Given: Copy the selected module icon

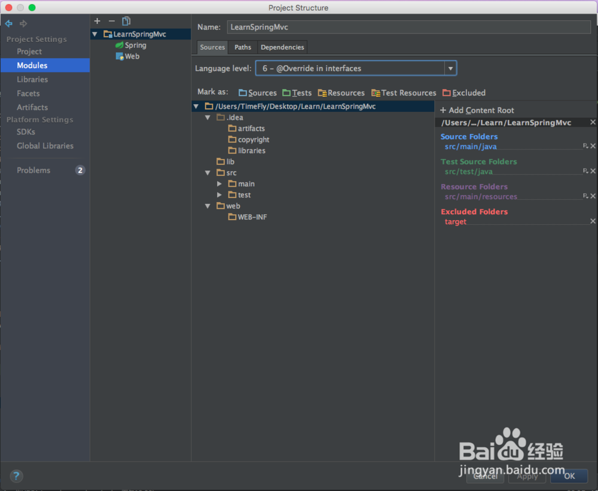Looking at the screenshot, I should 126,21.
